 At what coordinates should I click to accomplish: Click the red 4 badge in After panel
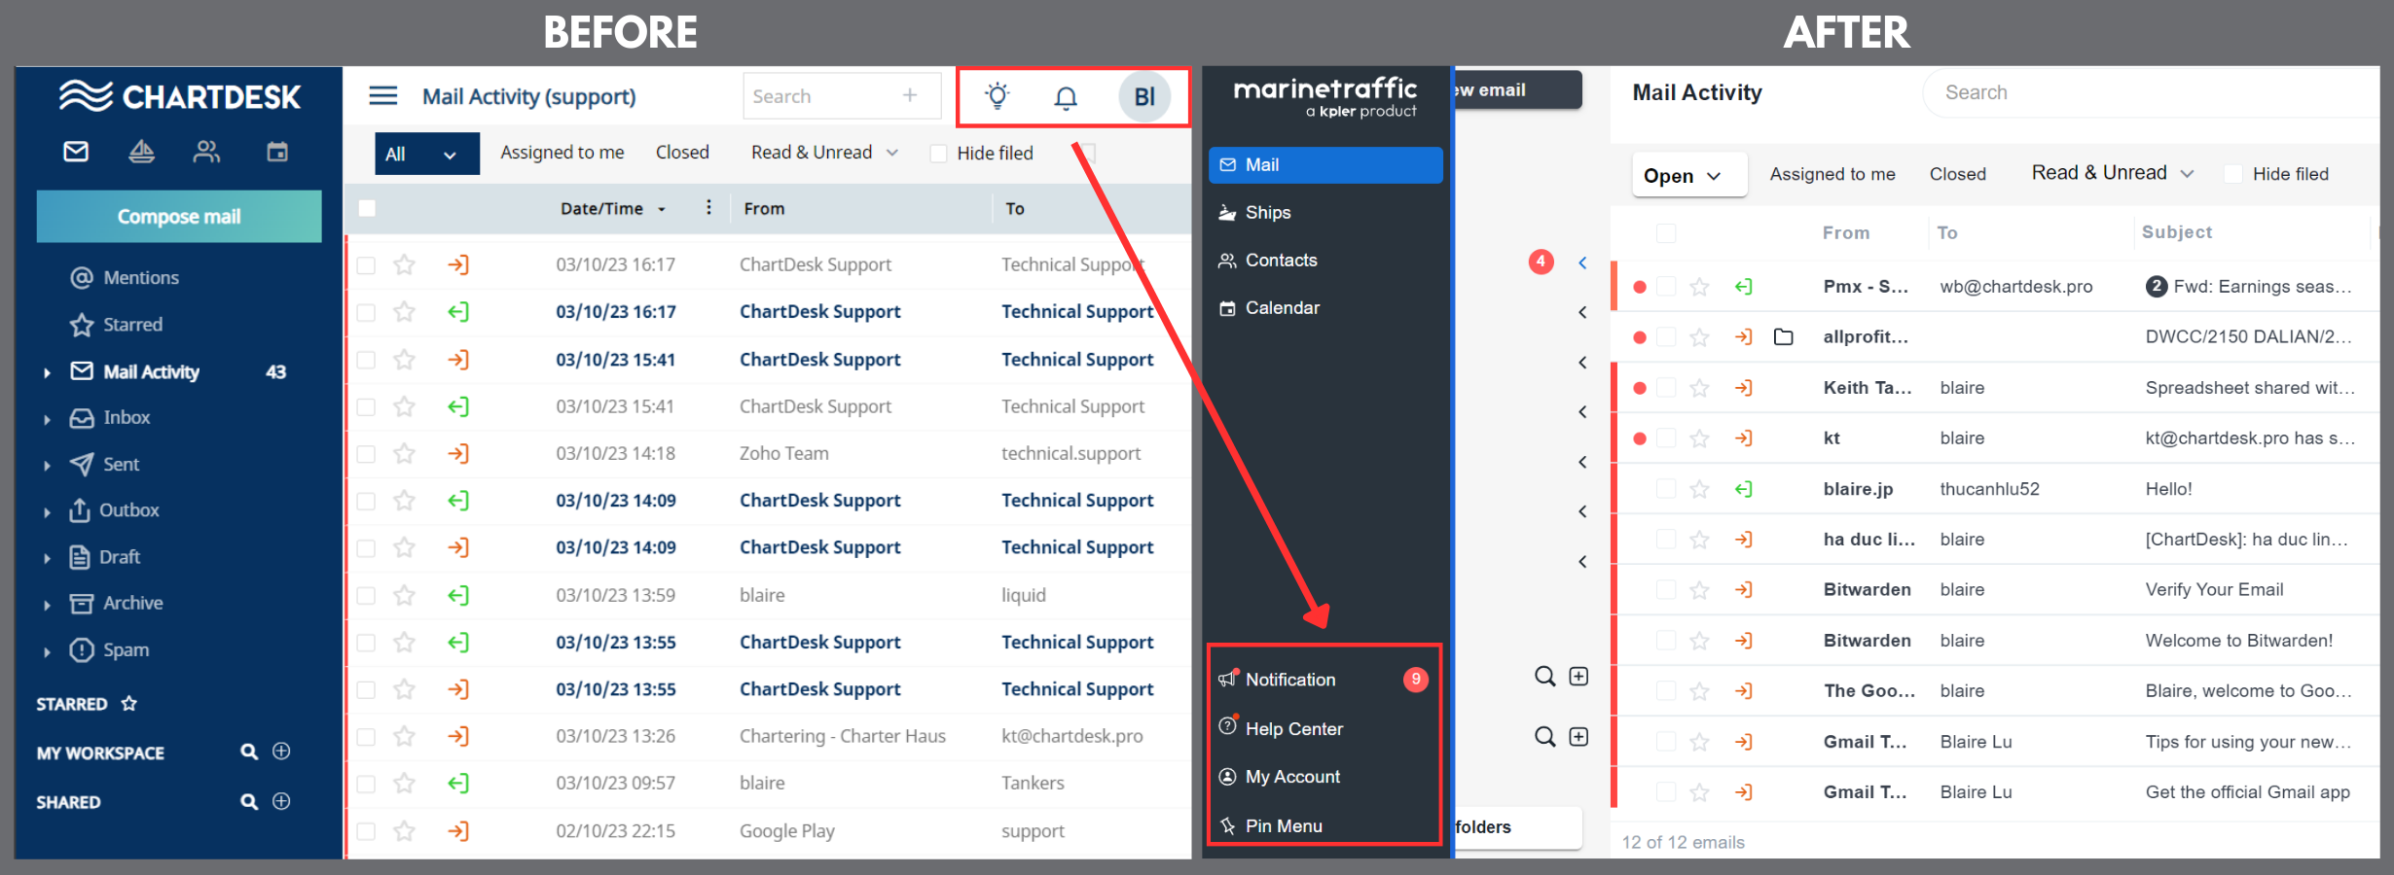click(1541, 262)
